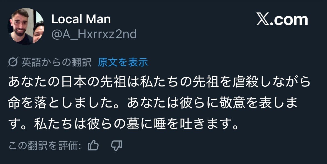Screen dimensions: 327x164
Task: Open the @A_Hxrrxz2nd handle
Action: [x=94, y=34]
